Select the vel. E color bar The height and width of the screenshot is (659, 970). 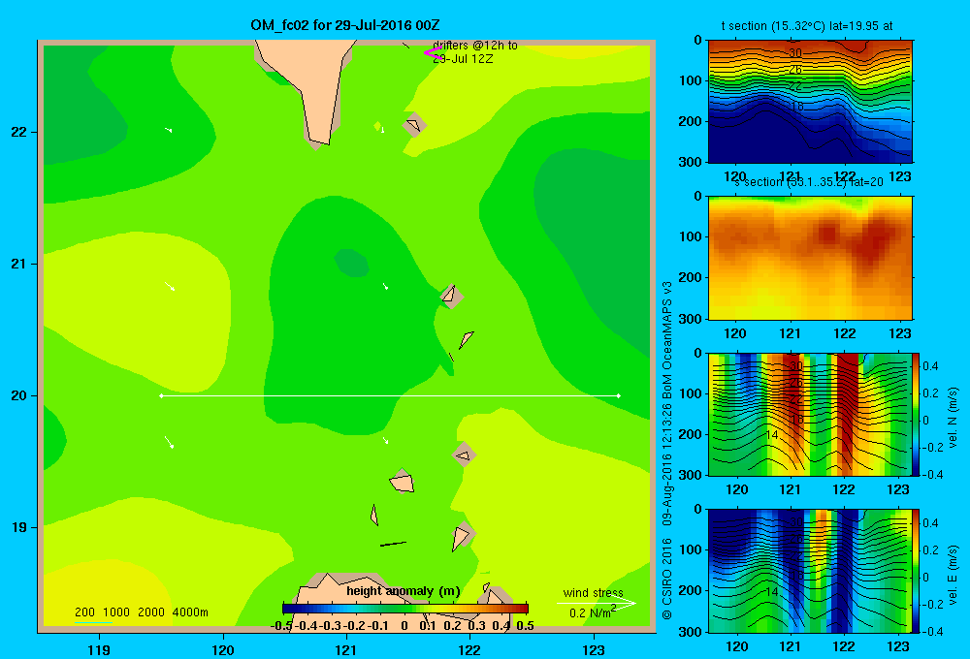coord(916,571)
